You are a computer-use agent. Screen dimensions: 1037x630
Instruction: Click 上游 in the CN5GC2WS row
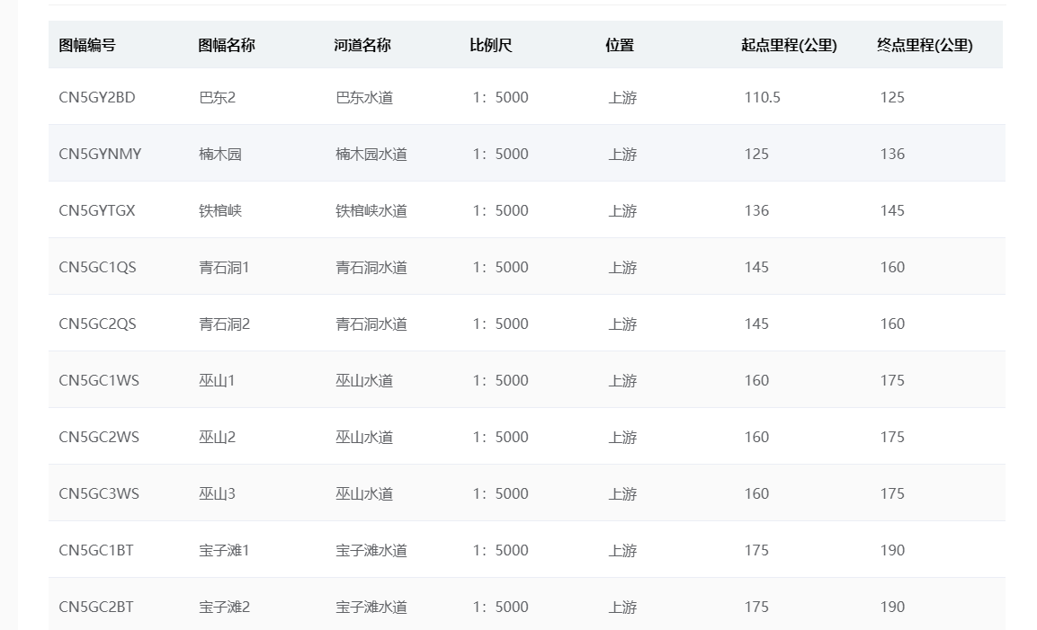(x=622, y=437)
